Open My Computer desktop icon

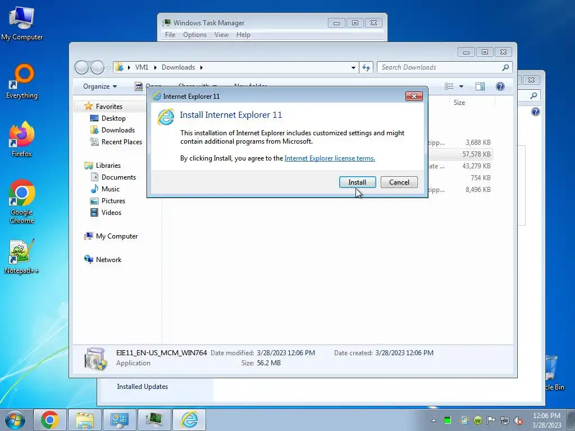tap(22, 24)
